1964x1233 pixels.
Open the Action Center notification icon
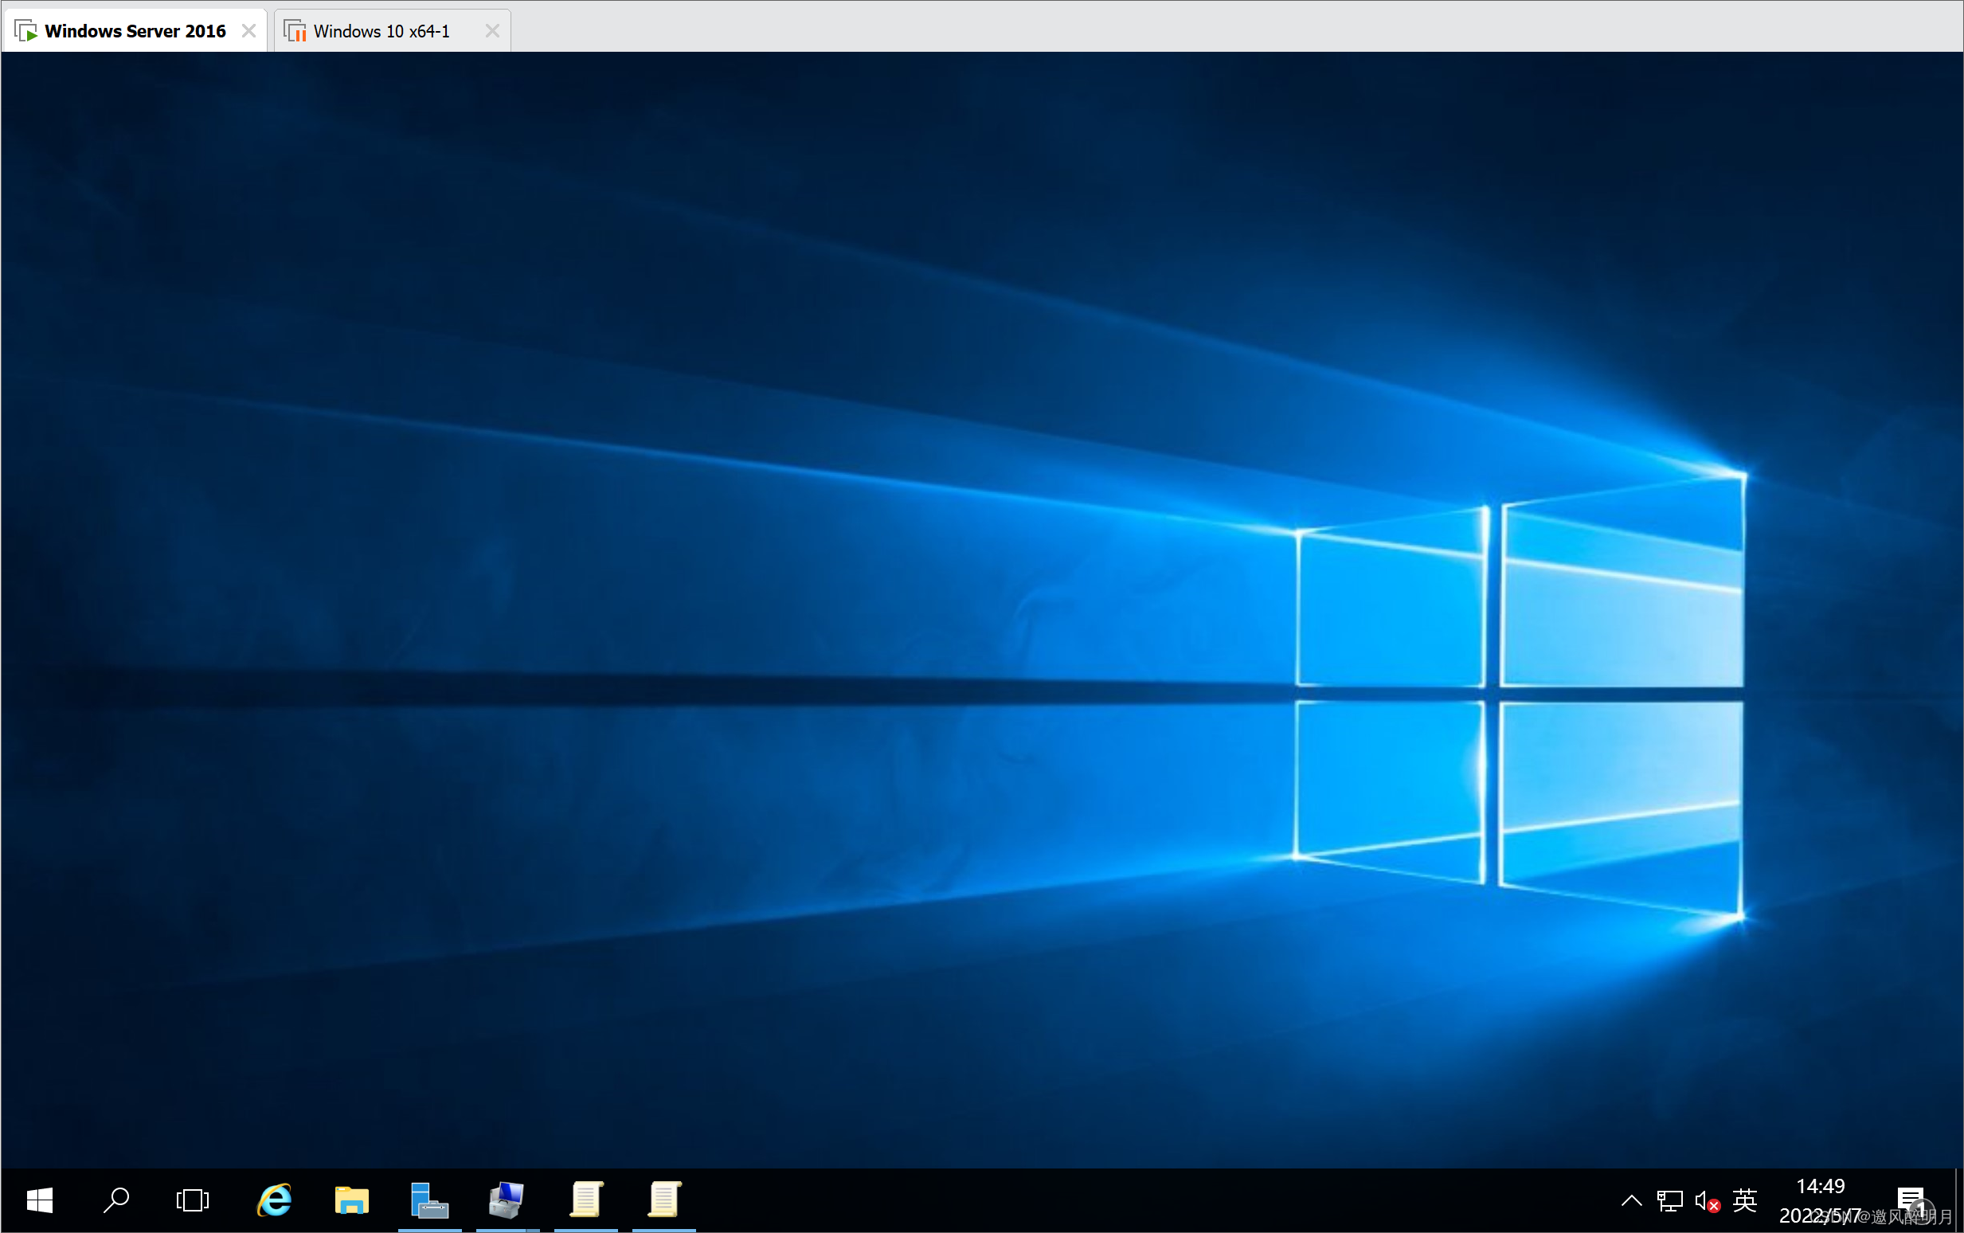(x=1911, y=1200)
